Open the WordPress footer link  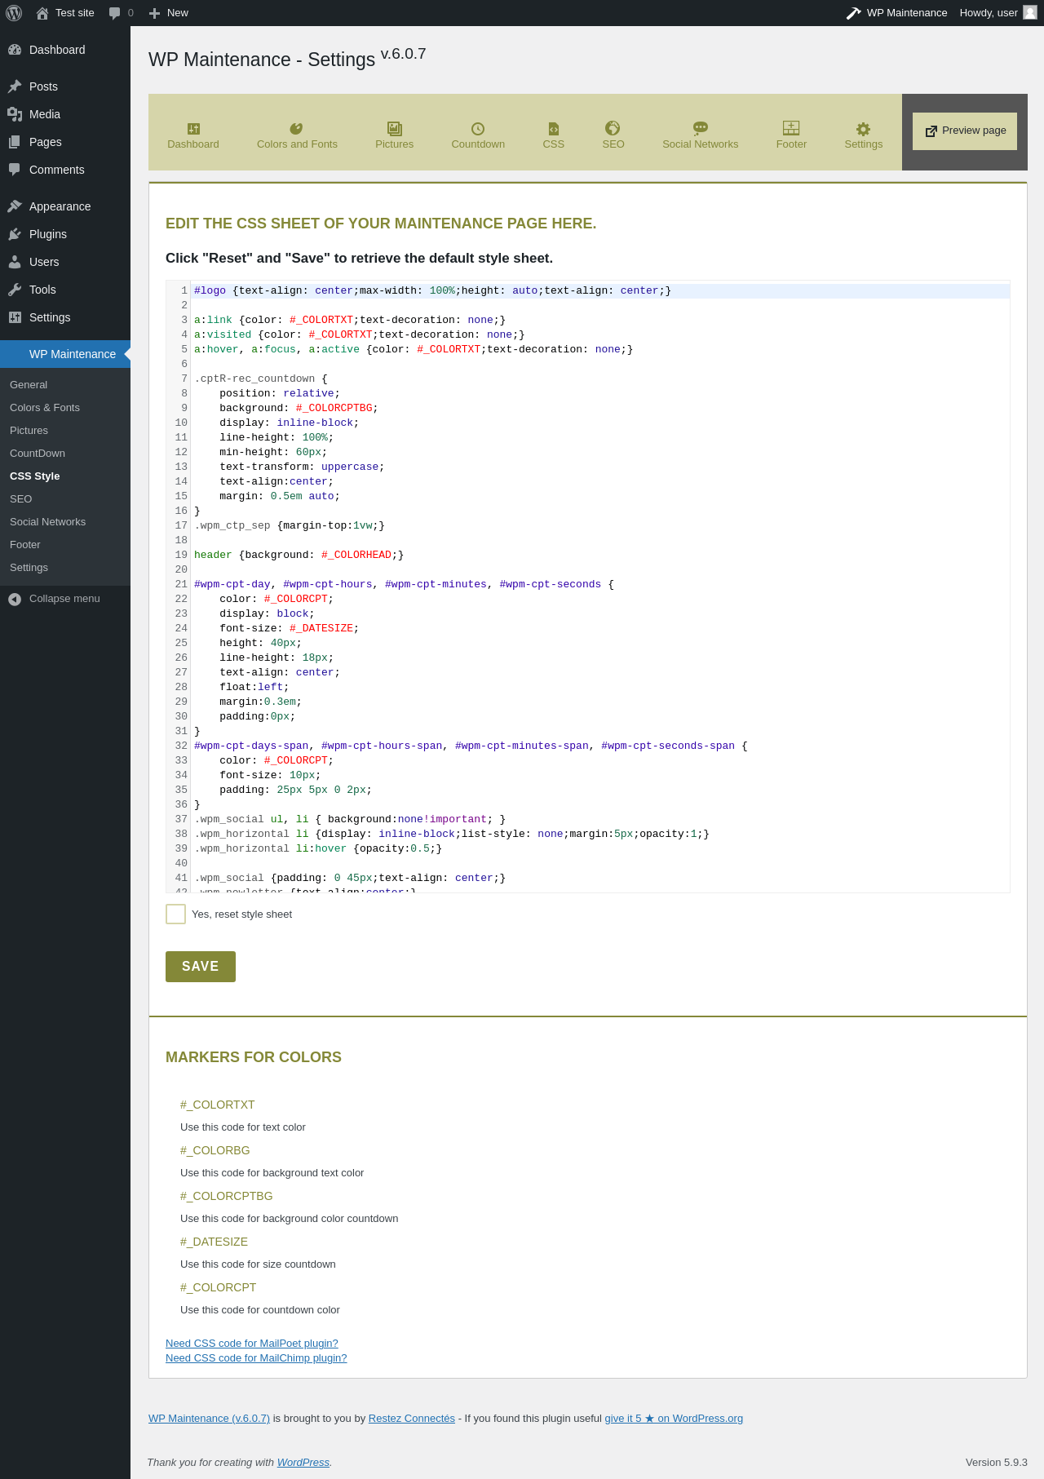pos(303,1463)
